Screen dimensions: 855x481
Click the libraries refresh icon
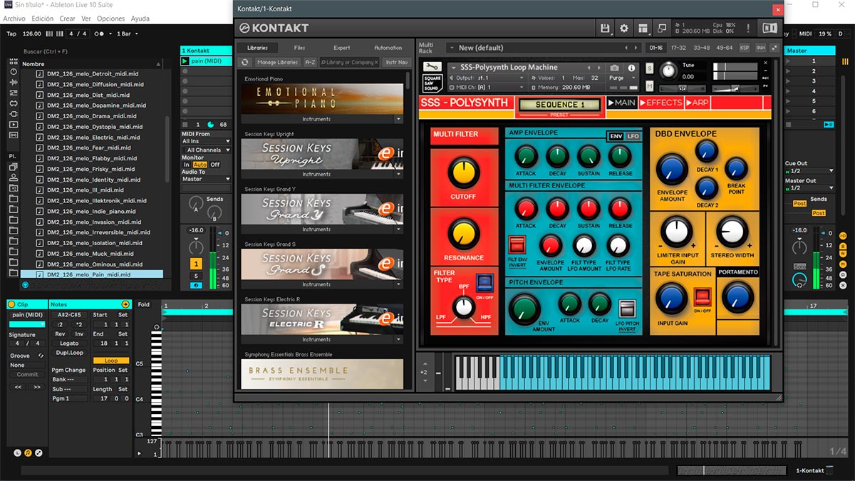pos(244,63)
